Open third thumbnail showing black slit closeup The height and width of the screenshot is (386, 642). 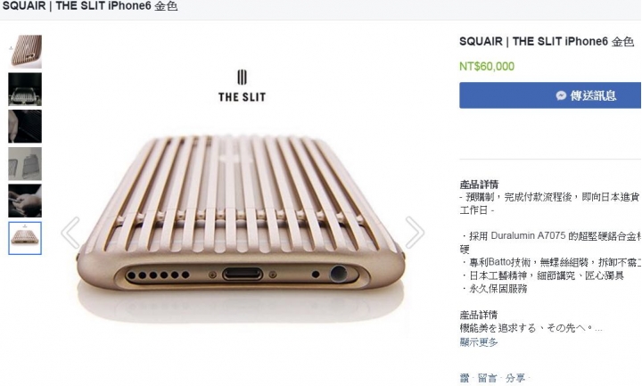pos(25,127)
